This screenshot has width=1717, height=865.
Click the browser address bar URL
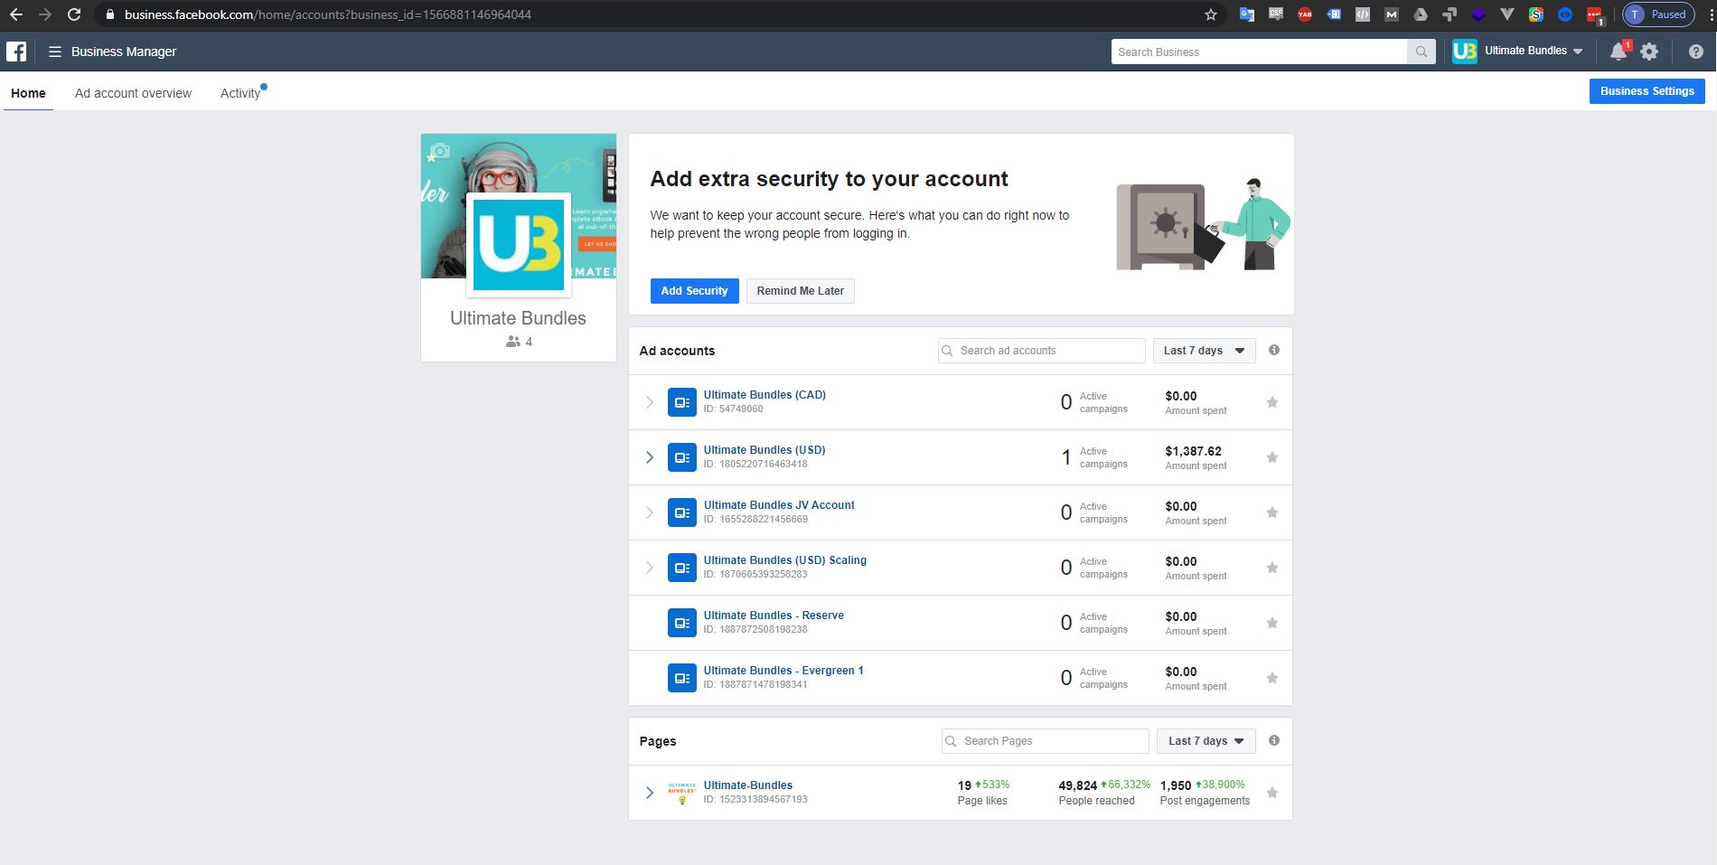point(328,14)
